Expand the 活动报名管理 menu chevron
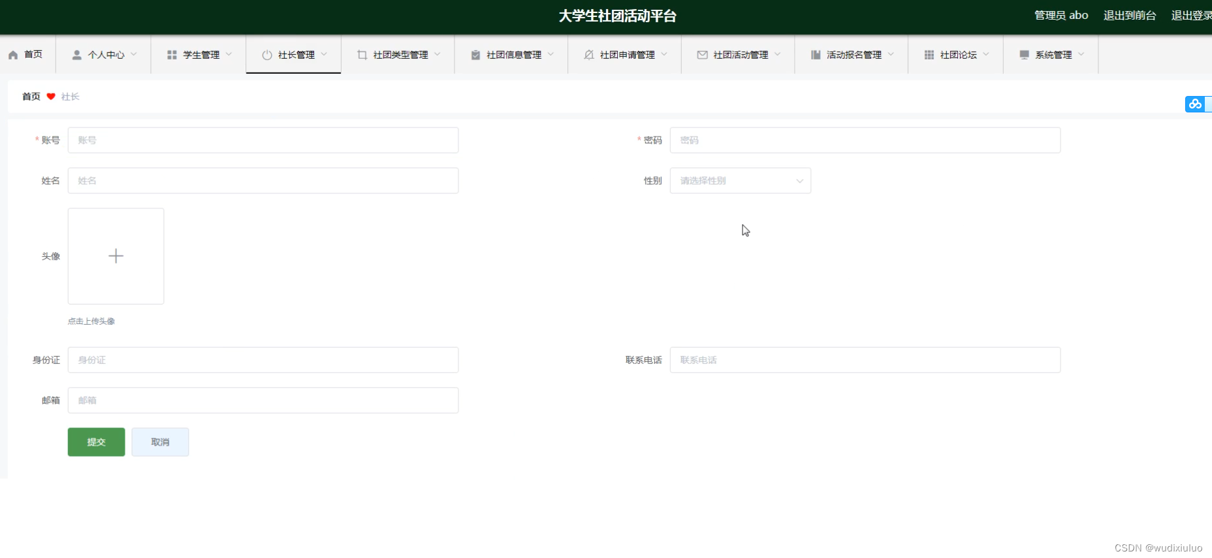 coord(891,54)
